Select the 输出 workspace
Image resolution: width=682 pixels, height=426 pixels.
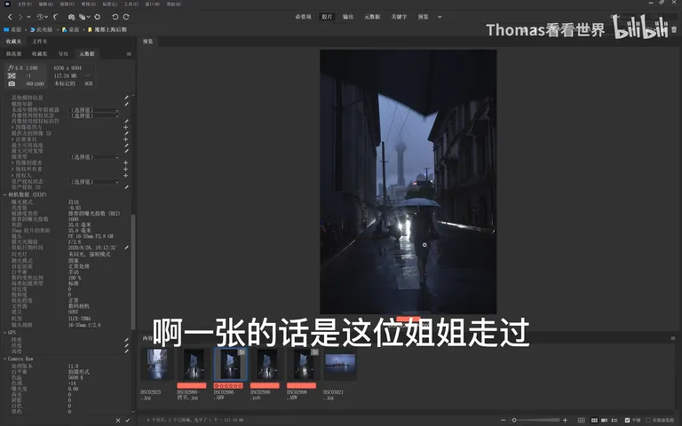(348, 17)
